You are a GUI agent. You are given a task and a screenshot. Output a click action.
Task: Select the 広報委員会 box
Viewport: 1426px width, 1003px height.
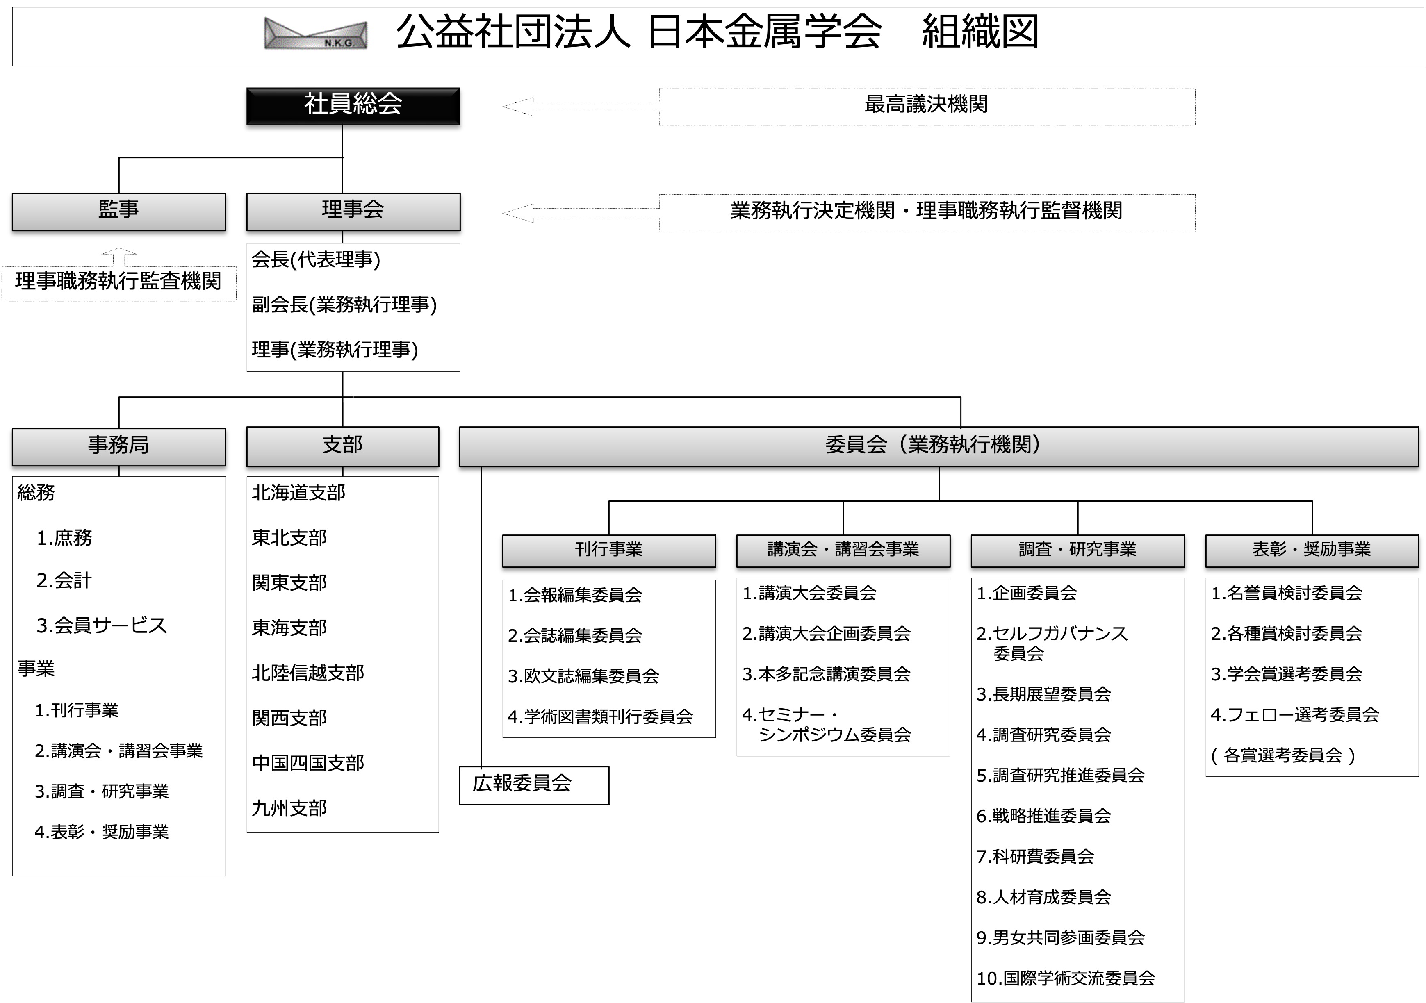(534, 786)
